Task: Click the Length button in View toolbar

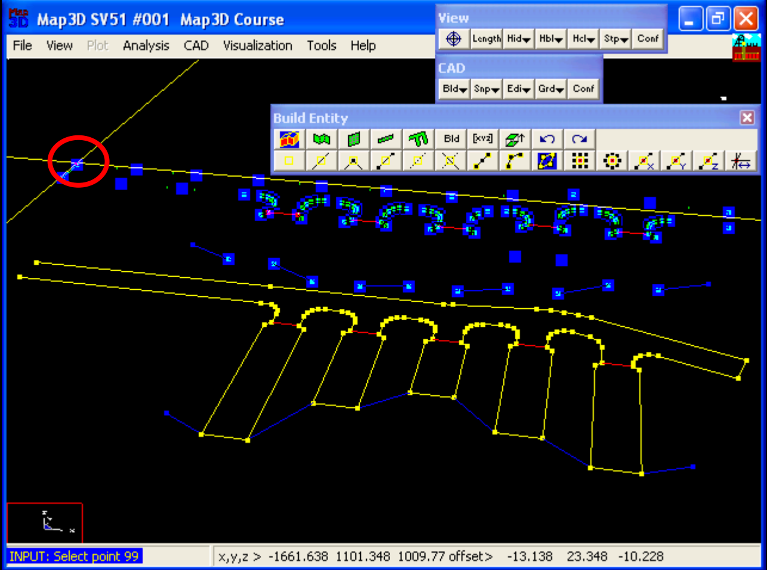Action: click(x=487, y=39)
